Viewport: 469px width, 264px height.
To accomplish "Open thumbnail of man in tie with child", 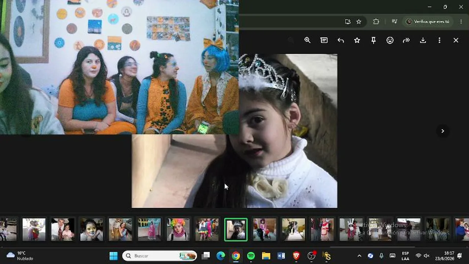I will (63, 230).
